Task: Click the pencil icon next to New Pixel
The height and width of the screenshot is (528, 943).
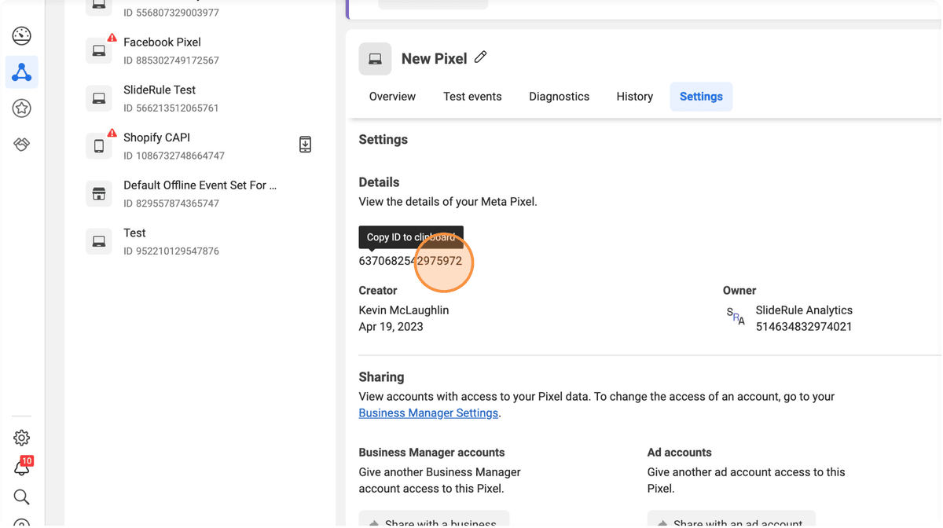Action: point(481,57)
